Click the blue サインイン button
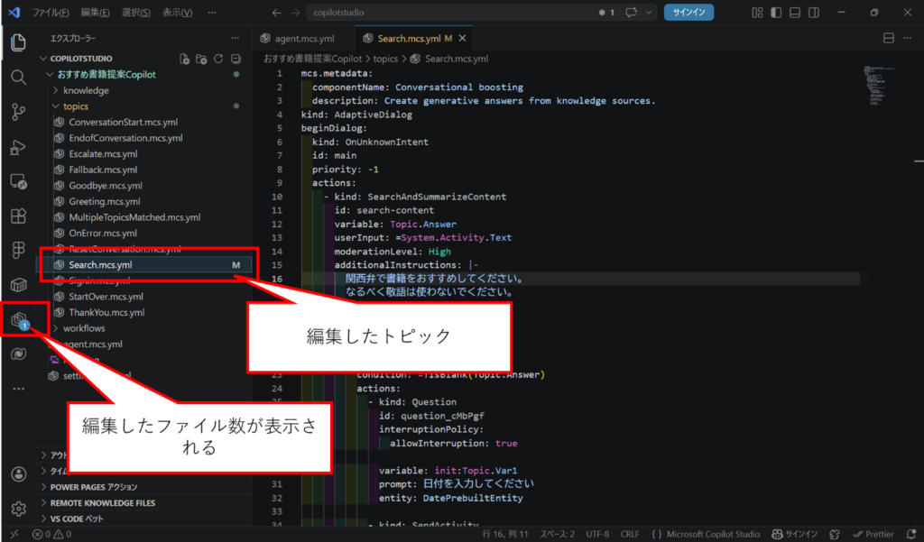The image size is (924, 542). (x=689, y=13)
